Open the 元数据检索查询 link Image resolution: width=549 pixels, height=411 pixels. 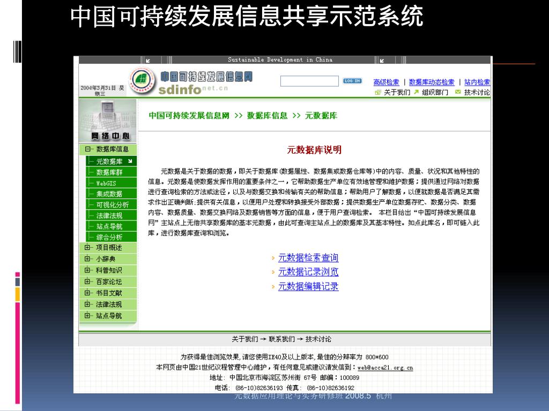pyautogui.click(x=308, y=258)
